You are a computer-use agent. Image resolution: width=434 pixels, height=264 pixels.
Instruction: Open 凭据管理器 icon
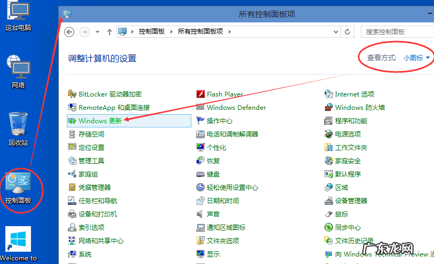click(72, 188)
